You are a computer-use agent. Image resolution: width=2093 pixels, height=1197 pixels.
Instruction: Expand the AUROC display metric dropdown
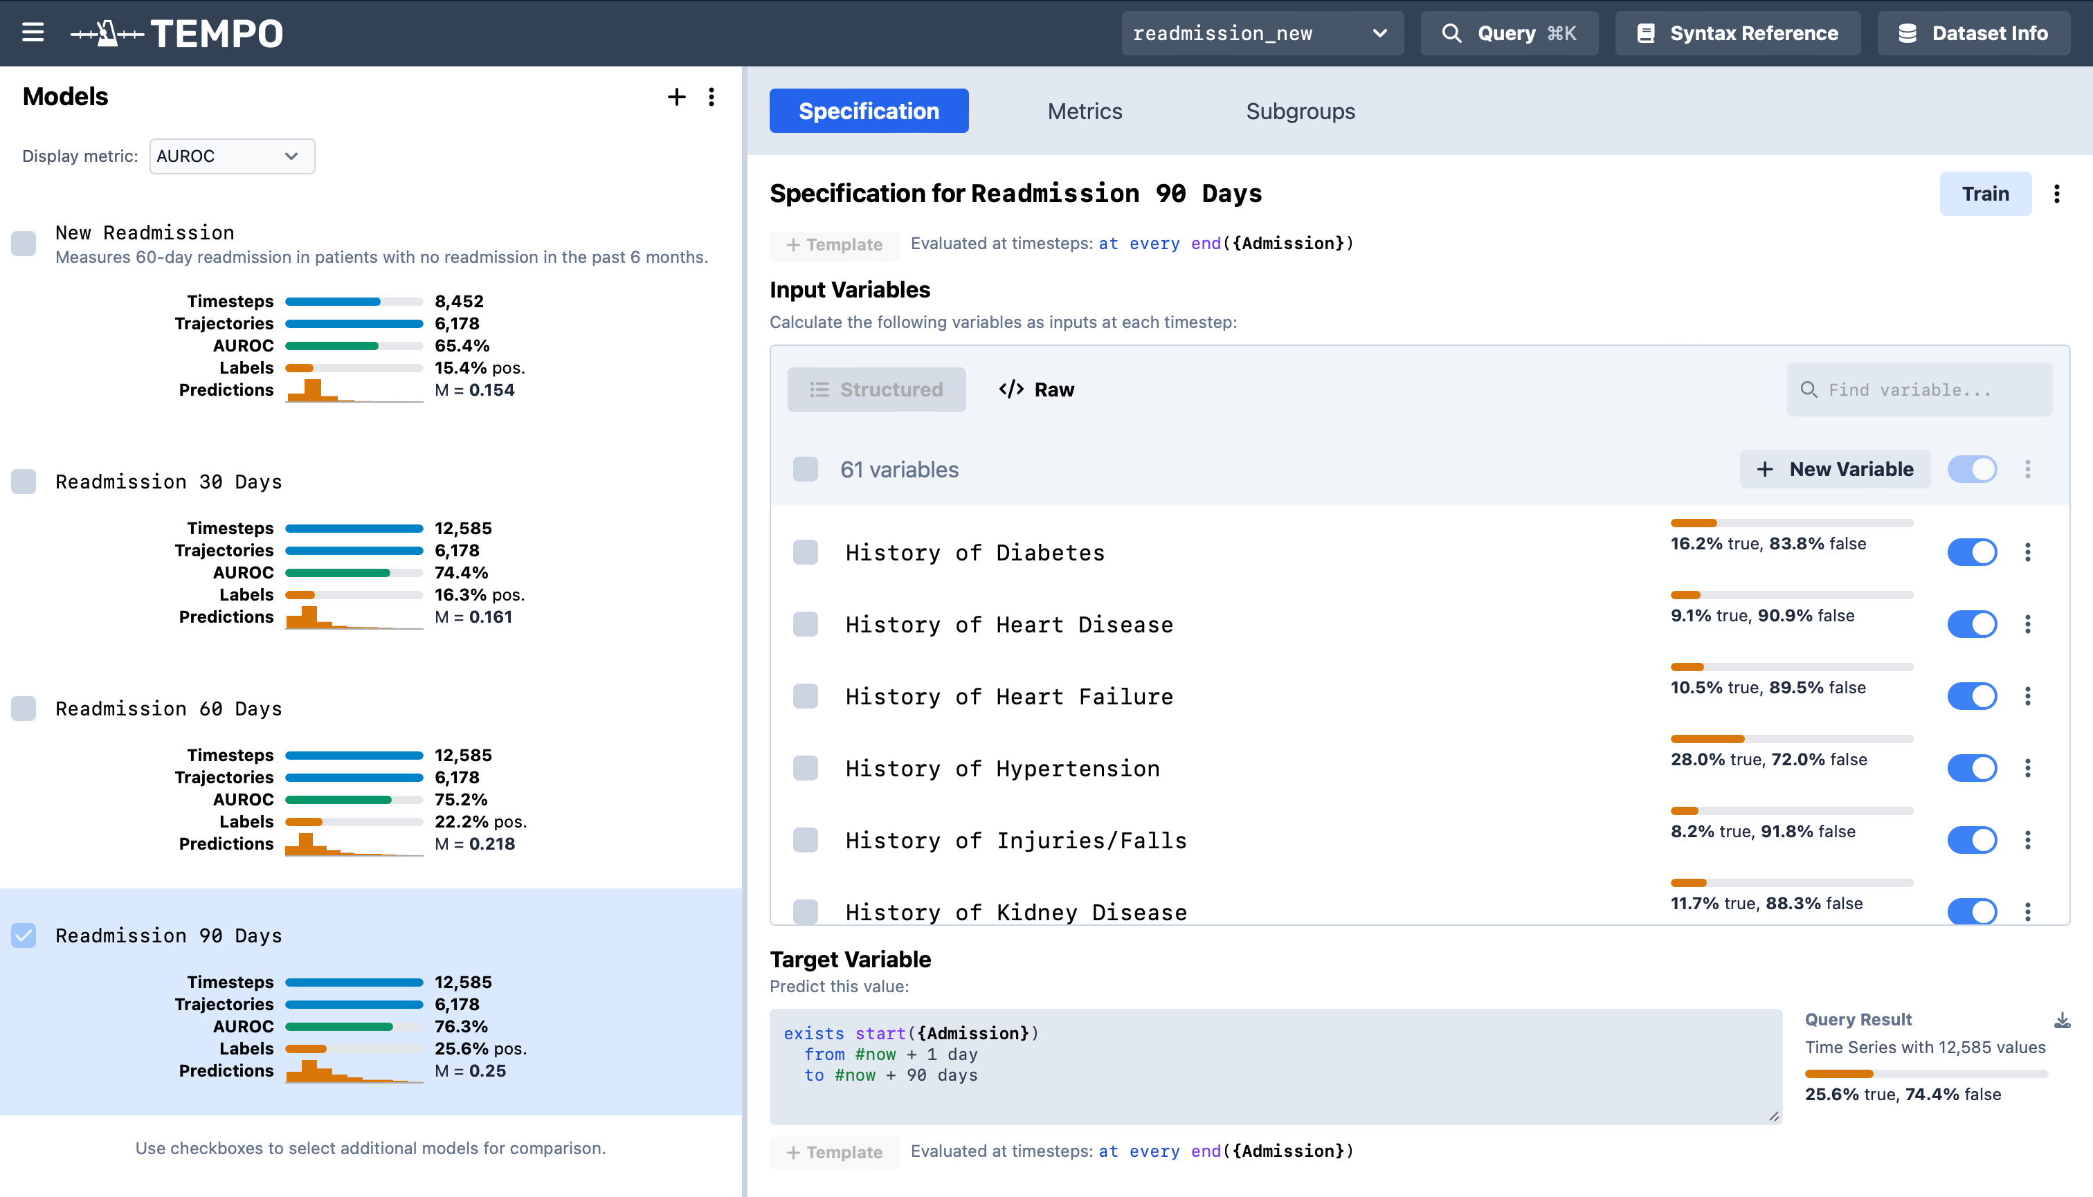coord(232,156)
